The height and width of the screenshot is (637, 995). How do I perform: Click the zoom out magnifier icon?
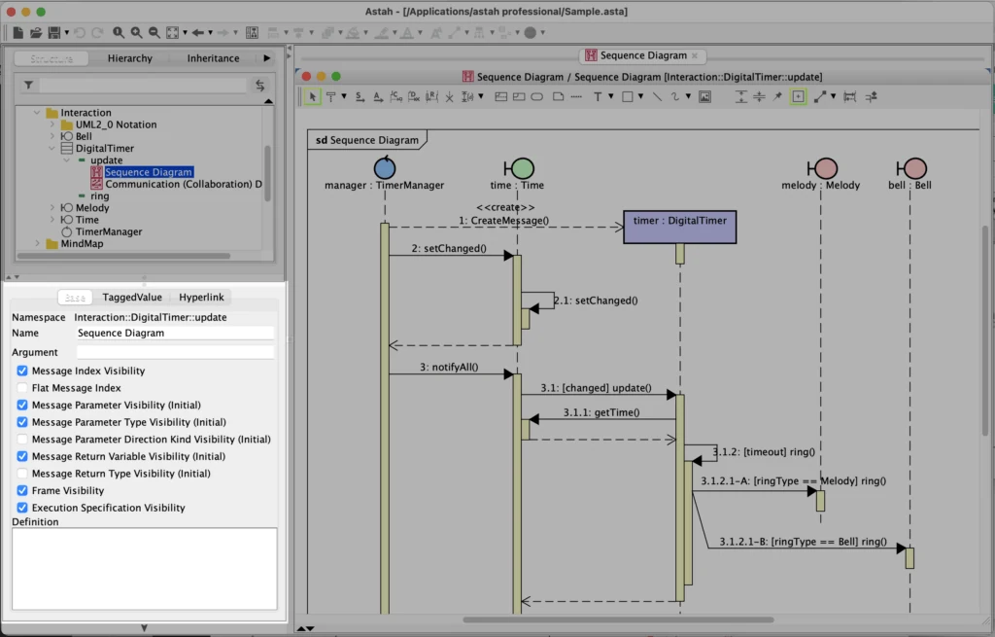click(x=154, y=32)
